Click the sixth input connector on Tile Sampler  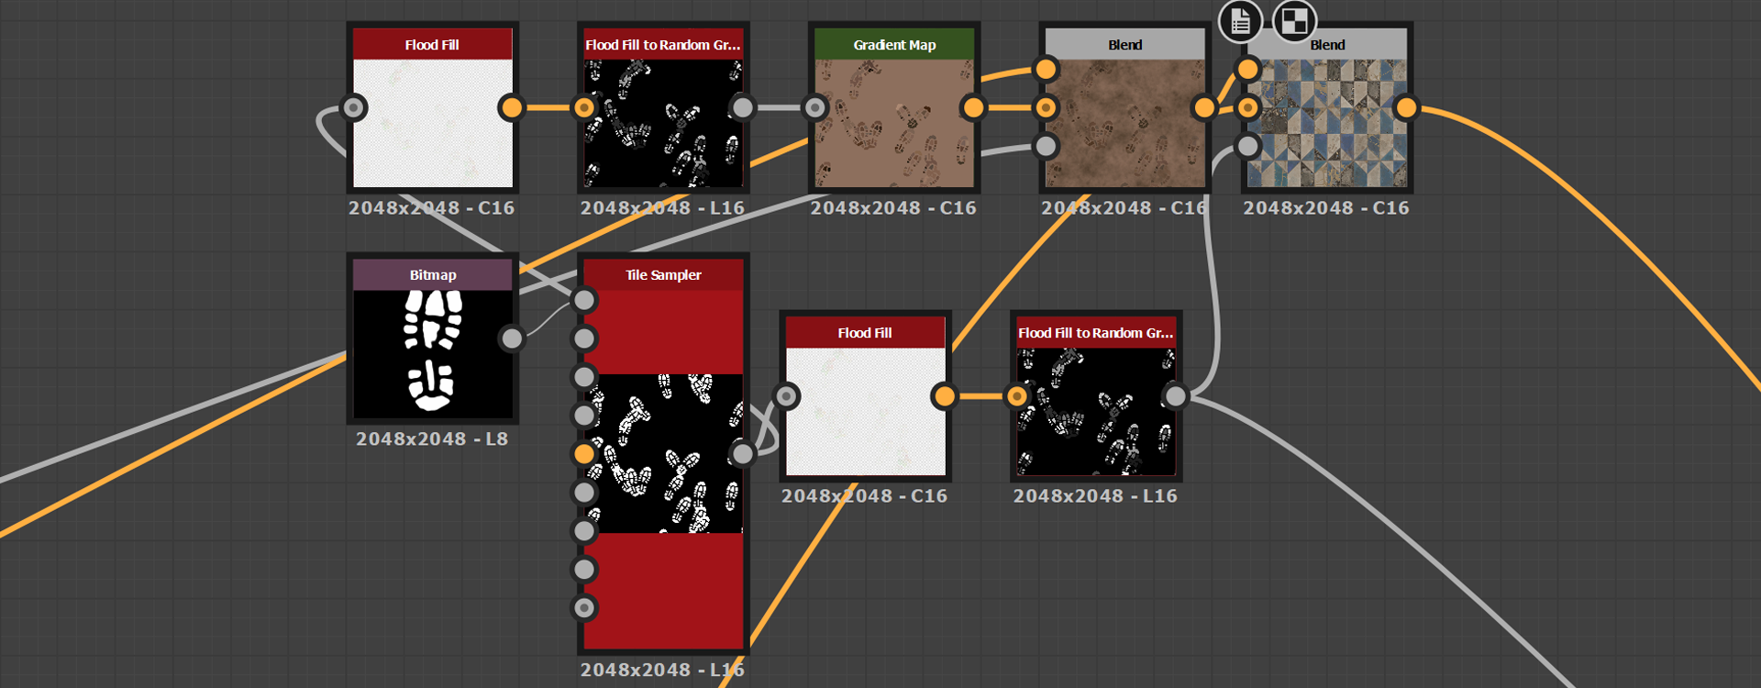pyautogui.click(x=584, y=493)
